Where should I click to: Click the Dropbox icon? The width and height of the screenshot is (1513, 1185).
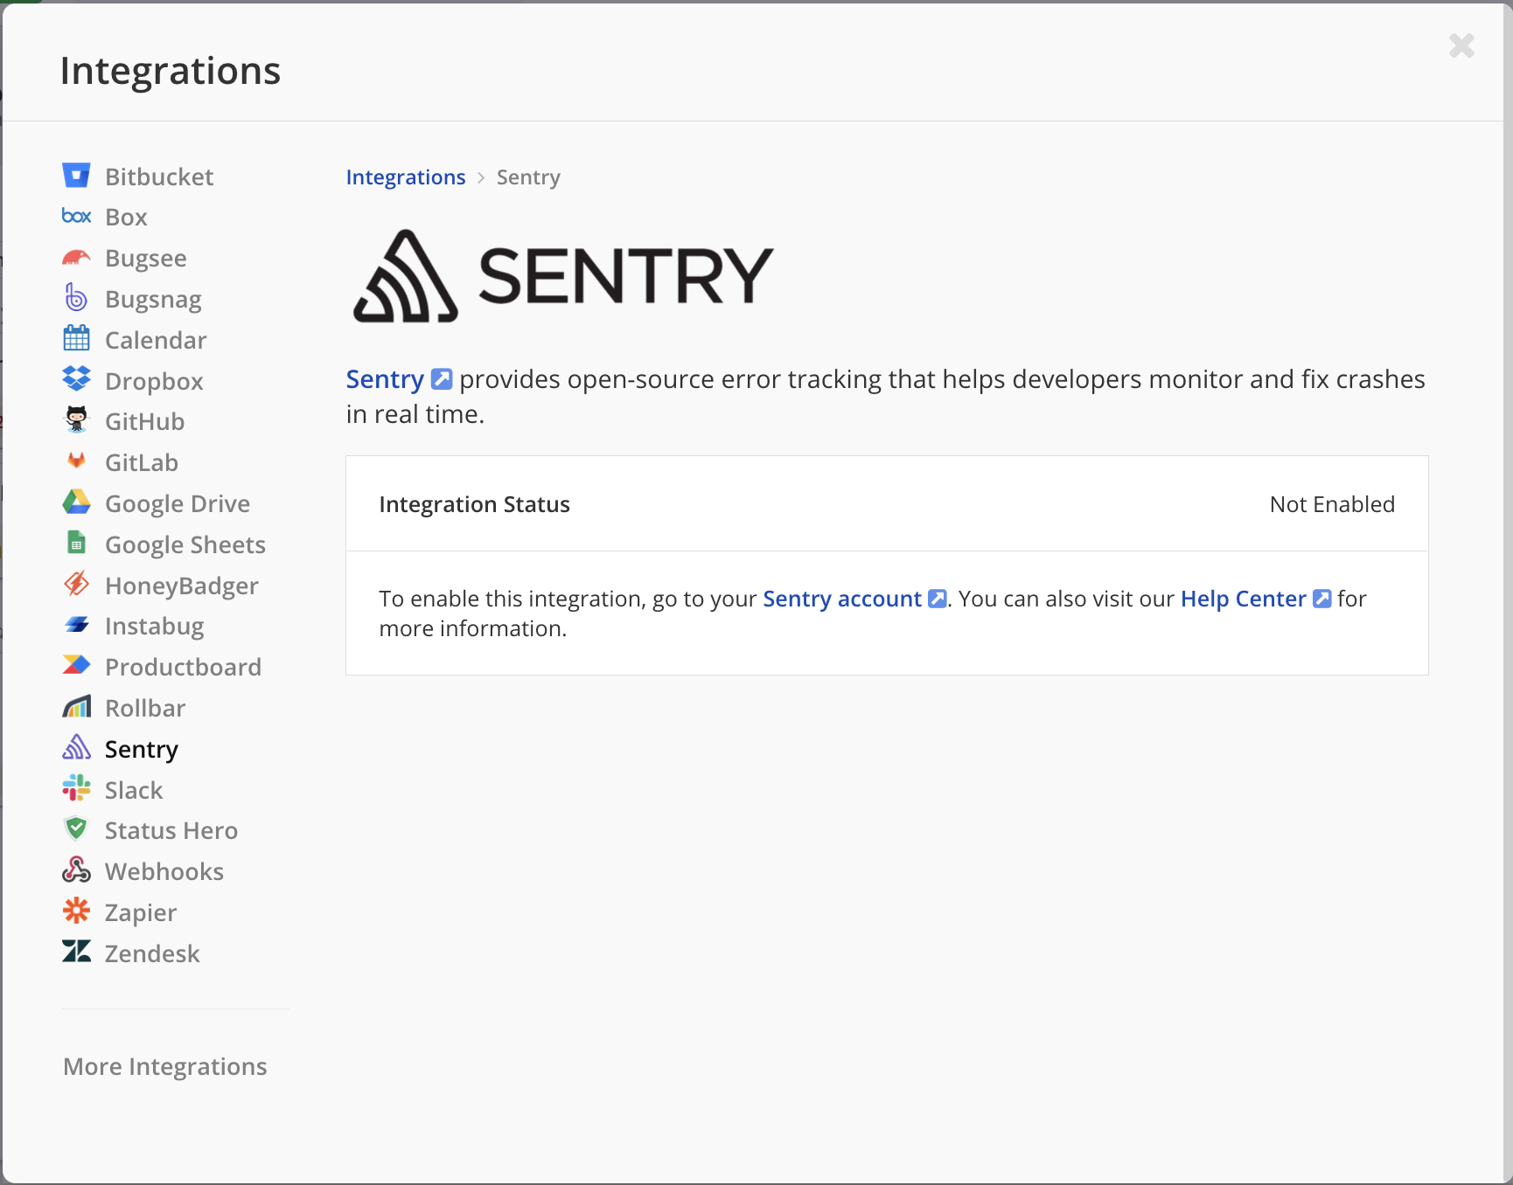point(76,378)
